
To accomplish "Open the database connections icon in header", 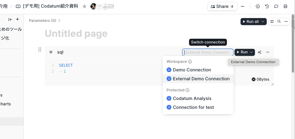I will pyautogui.click(x=285, y=6).
